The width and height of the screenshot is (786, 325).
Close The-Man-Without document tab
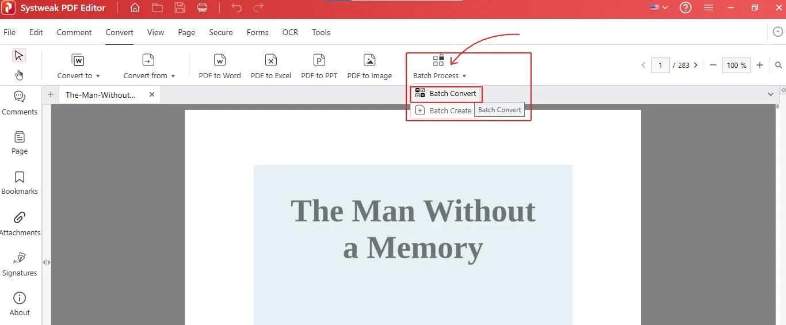tap(152, 95)
